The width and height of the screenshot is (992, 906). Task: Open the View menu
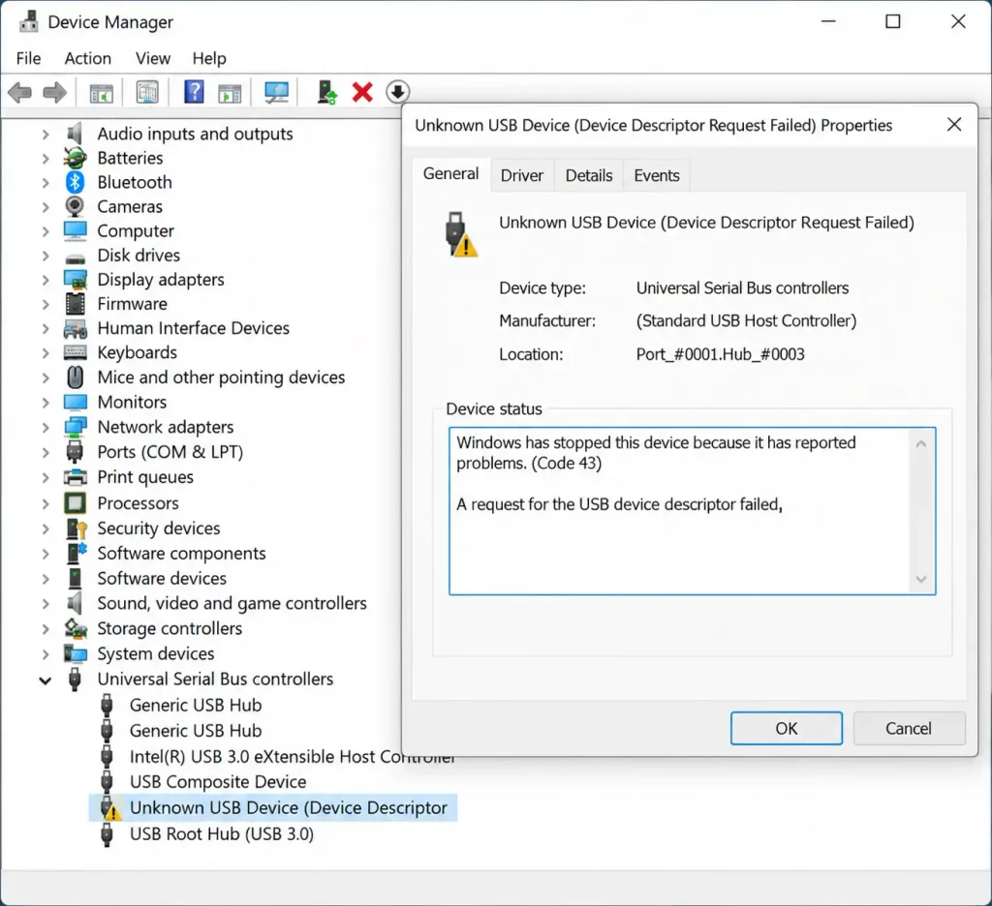tap(152, 58)
